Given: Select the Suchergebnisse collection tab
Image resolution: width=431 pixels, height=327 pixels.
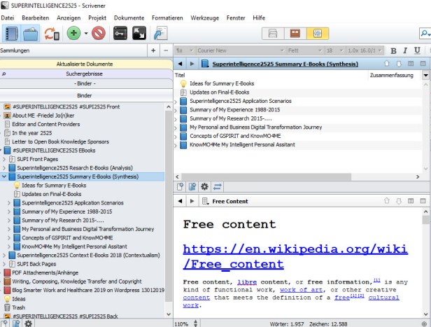Looking at the screenshot, I should (84, 74).
